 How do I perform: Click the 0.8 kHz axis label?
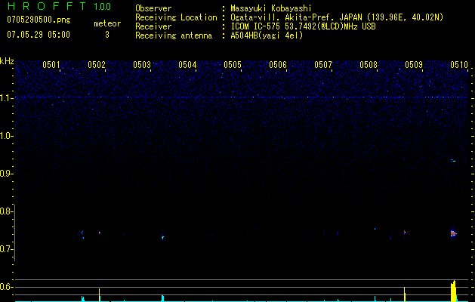(x=5, y=211)
